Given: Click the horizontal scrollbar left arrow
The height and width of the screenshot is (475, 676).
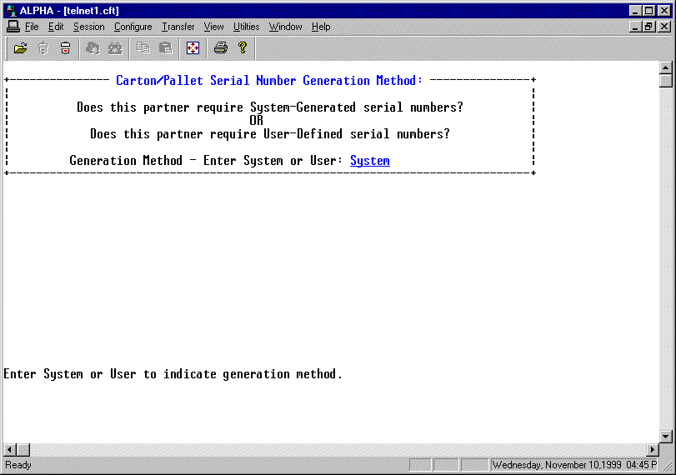Looking at the screenshot, I should (x=10, y=450).
